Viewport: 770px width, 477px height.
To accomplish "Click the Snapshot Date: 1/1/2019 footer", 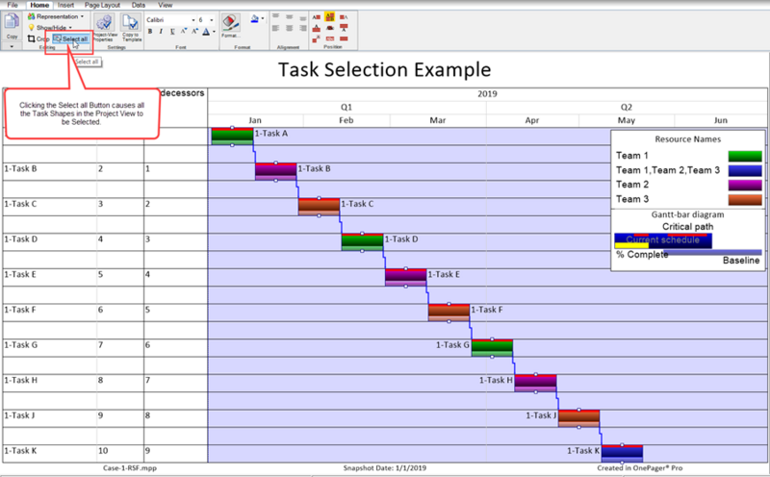I will tap(384, 468).
